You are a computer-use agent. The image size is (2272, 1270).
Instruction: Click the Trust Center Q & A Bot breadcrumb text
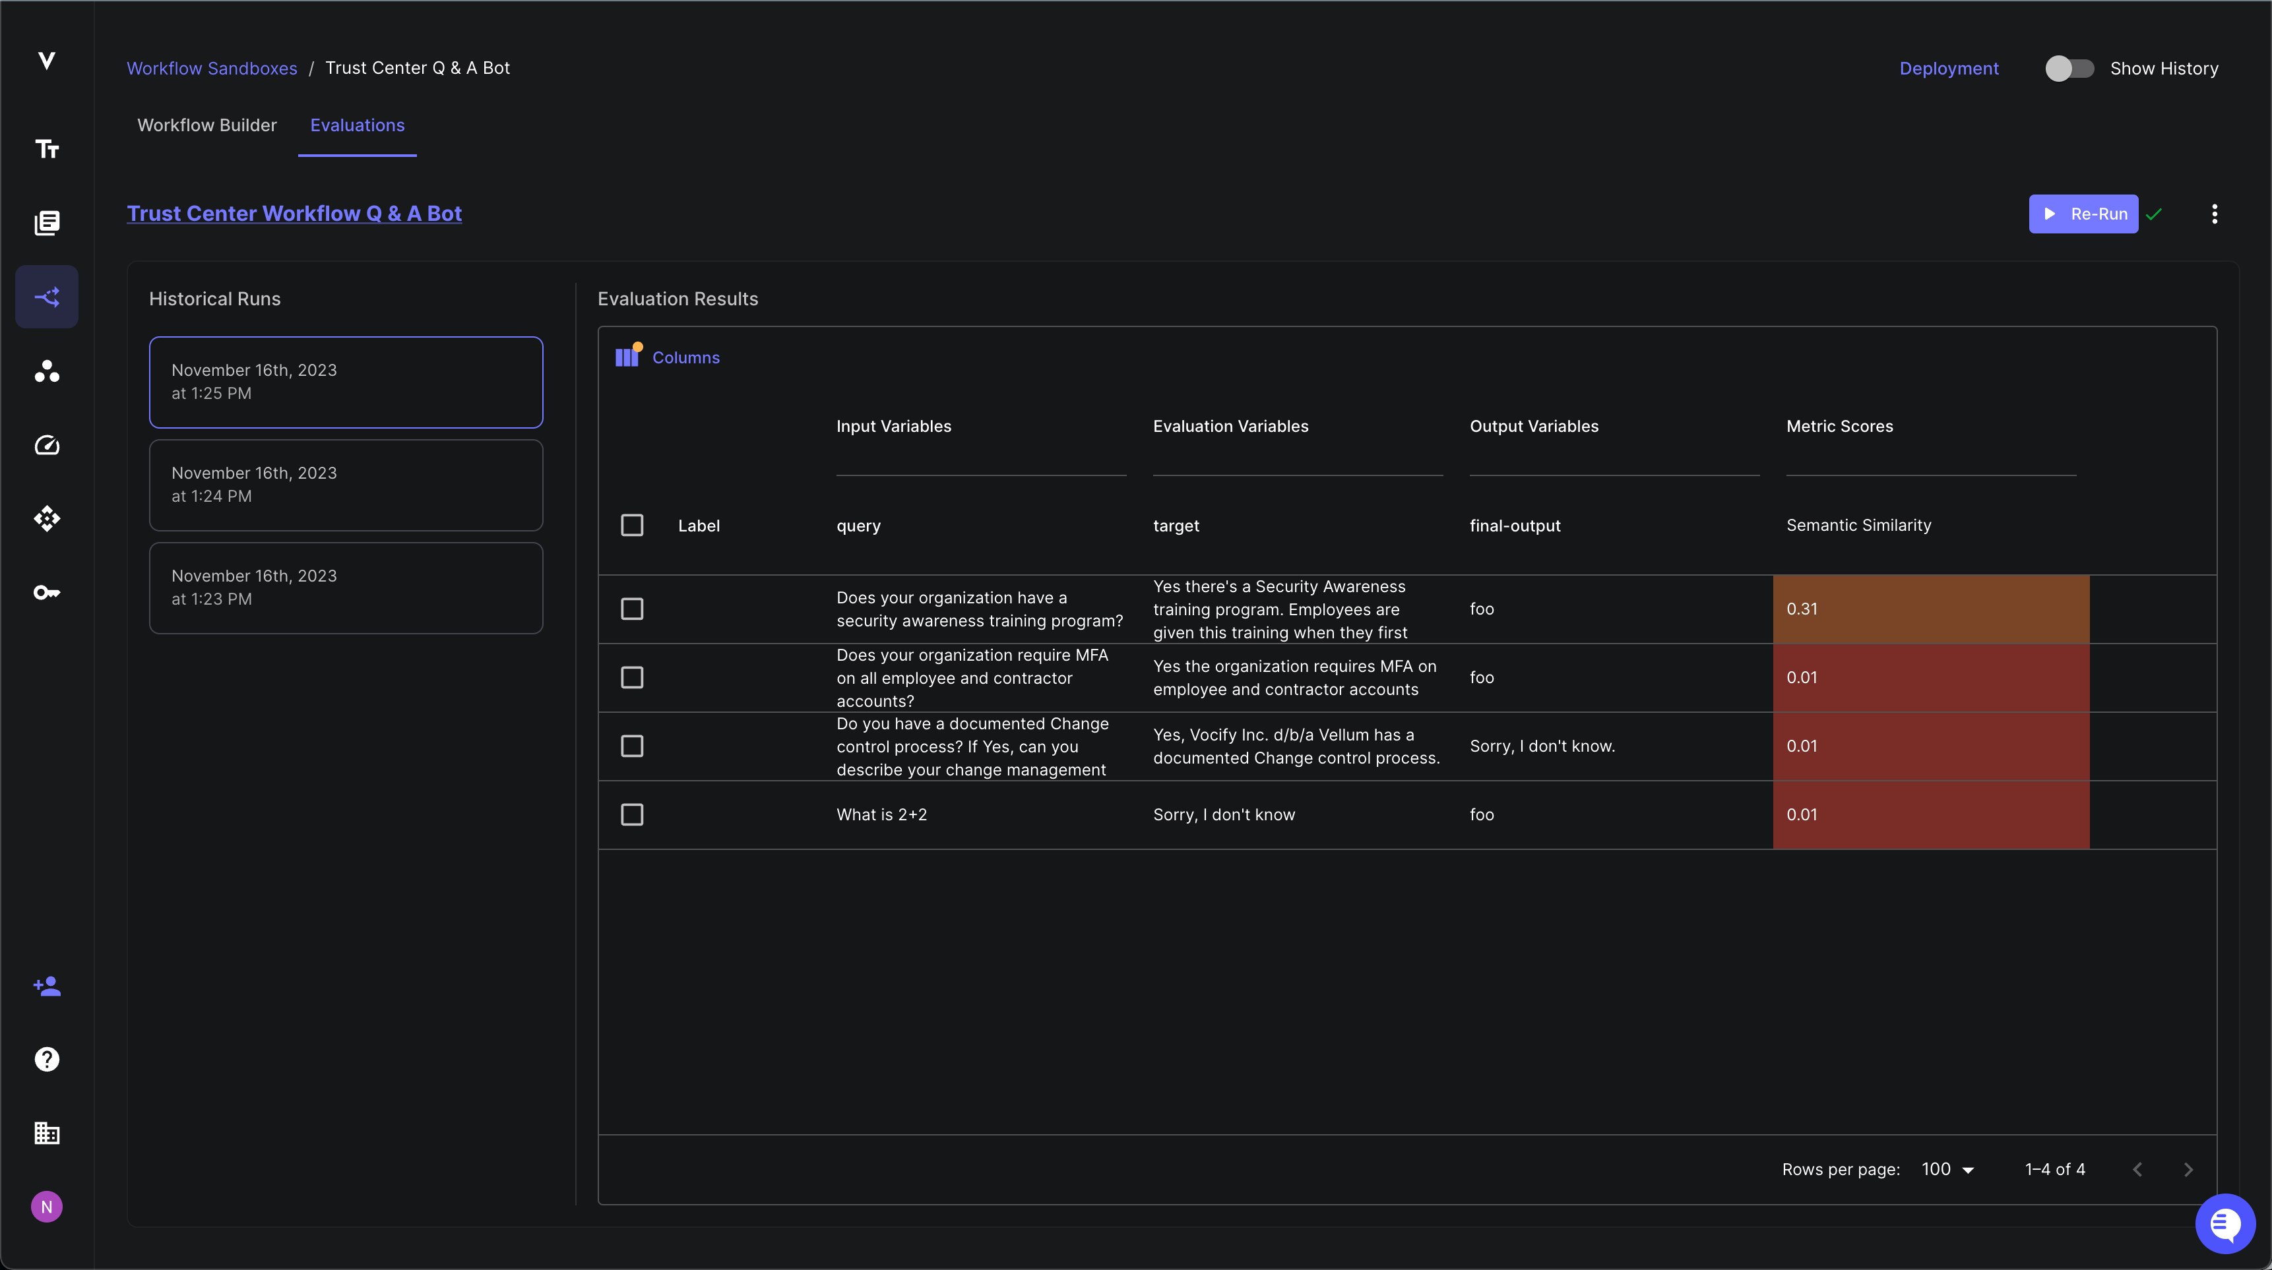417,68
